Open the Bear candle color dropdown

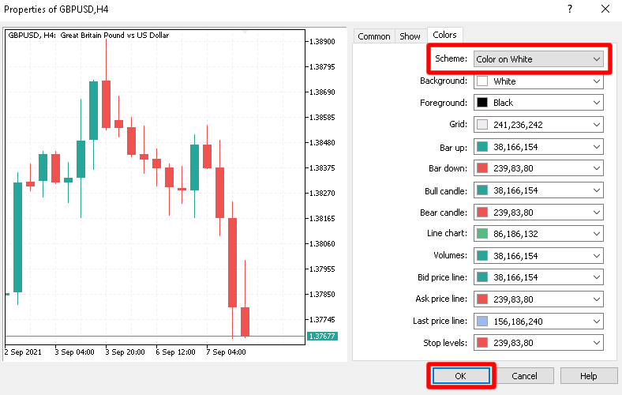click(538, 213)
